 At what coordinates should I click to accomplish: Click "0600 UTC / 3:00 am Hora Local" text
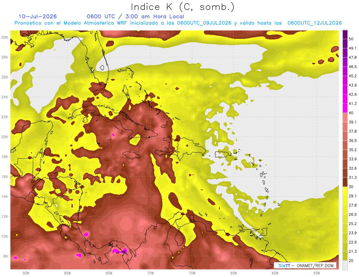[x=136, y=16]
